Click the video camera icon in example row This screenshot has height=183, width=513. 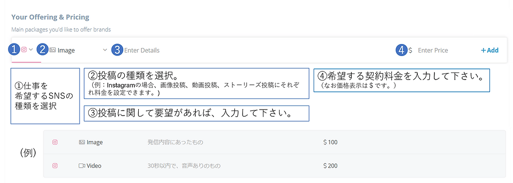point(82,166)
